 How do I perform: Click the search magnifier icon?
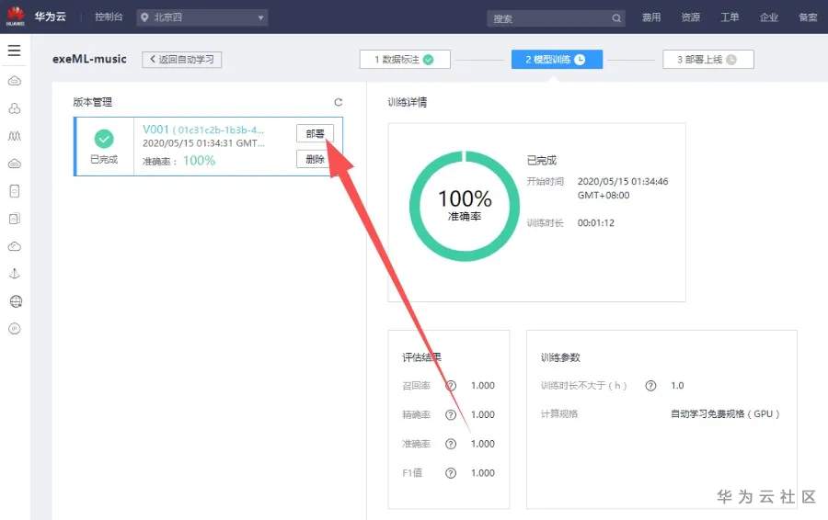click(x=616, y=18)
